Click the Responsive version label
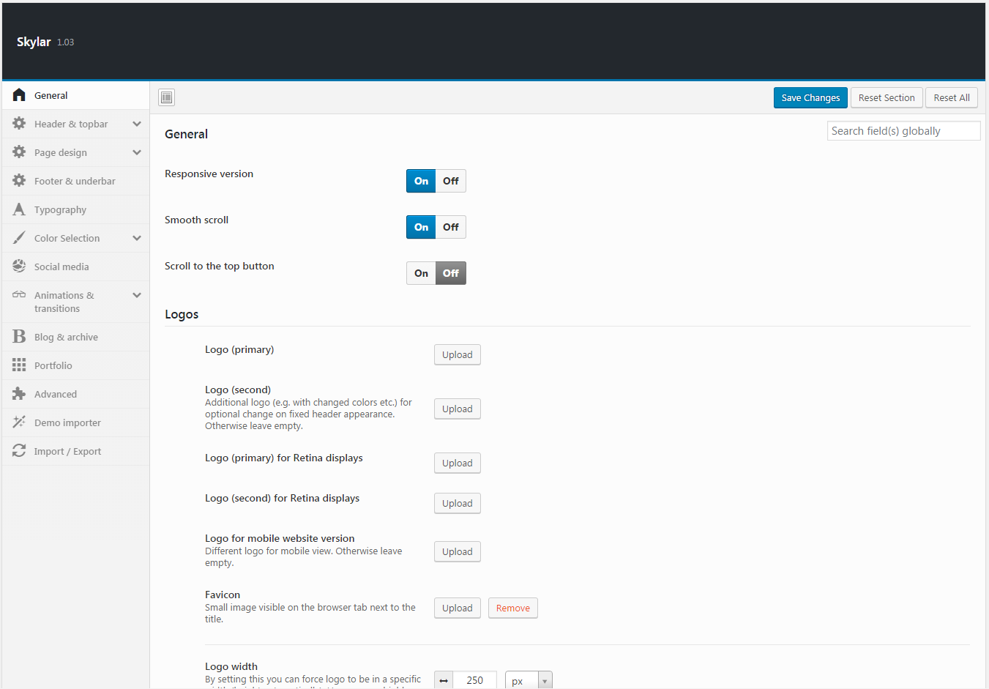This screenshot has width=989, height=689. point(209,174)
